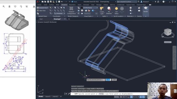Screen dimensions: 177x99
Task: Click the Autodesk App Store cart icon
Action: point(155,2)
